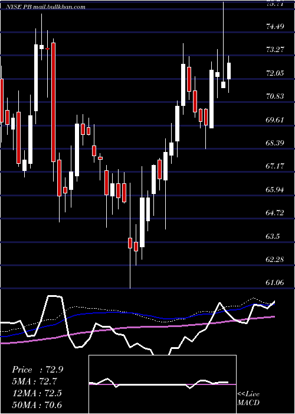Screen dimensions: 295x414
Task: Select the 63.5 price axis label
Action: point(273,236)
